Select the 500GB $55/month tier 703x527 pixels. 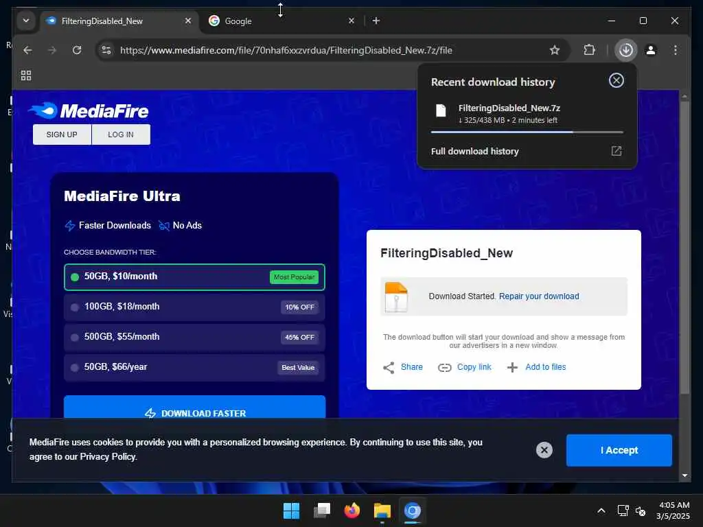pyautogui.click(x=194, y=337)
